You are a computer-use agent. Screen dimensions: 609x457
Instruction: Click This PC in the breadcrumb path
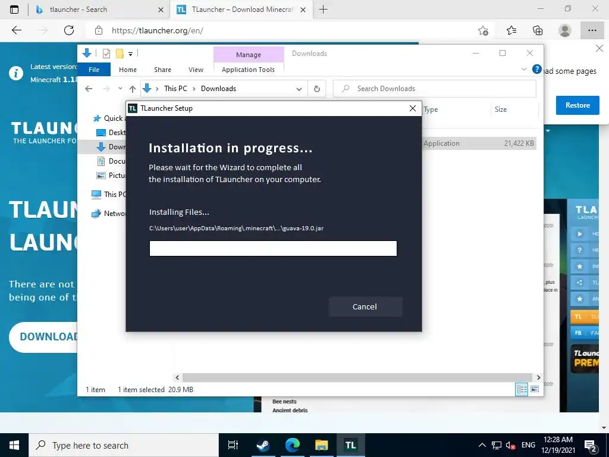click(x=175, y=89)
